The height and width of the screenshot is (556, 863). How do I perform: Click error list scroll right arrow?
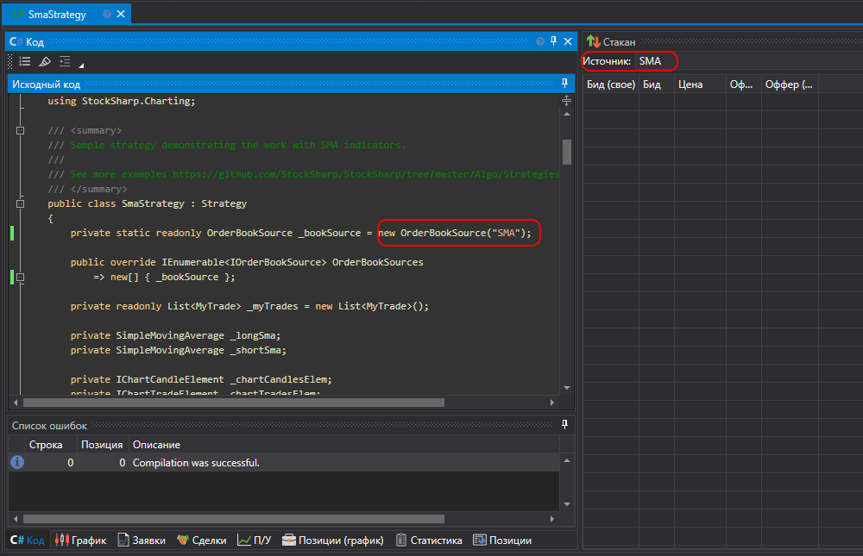click(552, 519)
